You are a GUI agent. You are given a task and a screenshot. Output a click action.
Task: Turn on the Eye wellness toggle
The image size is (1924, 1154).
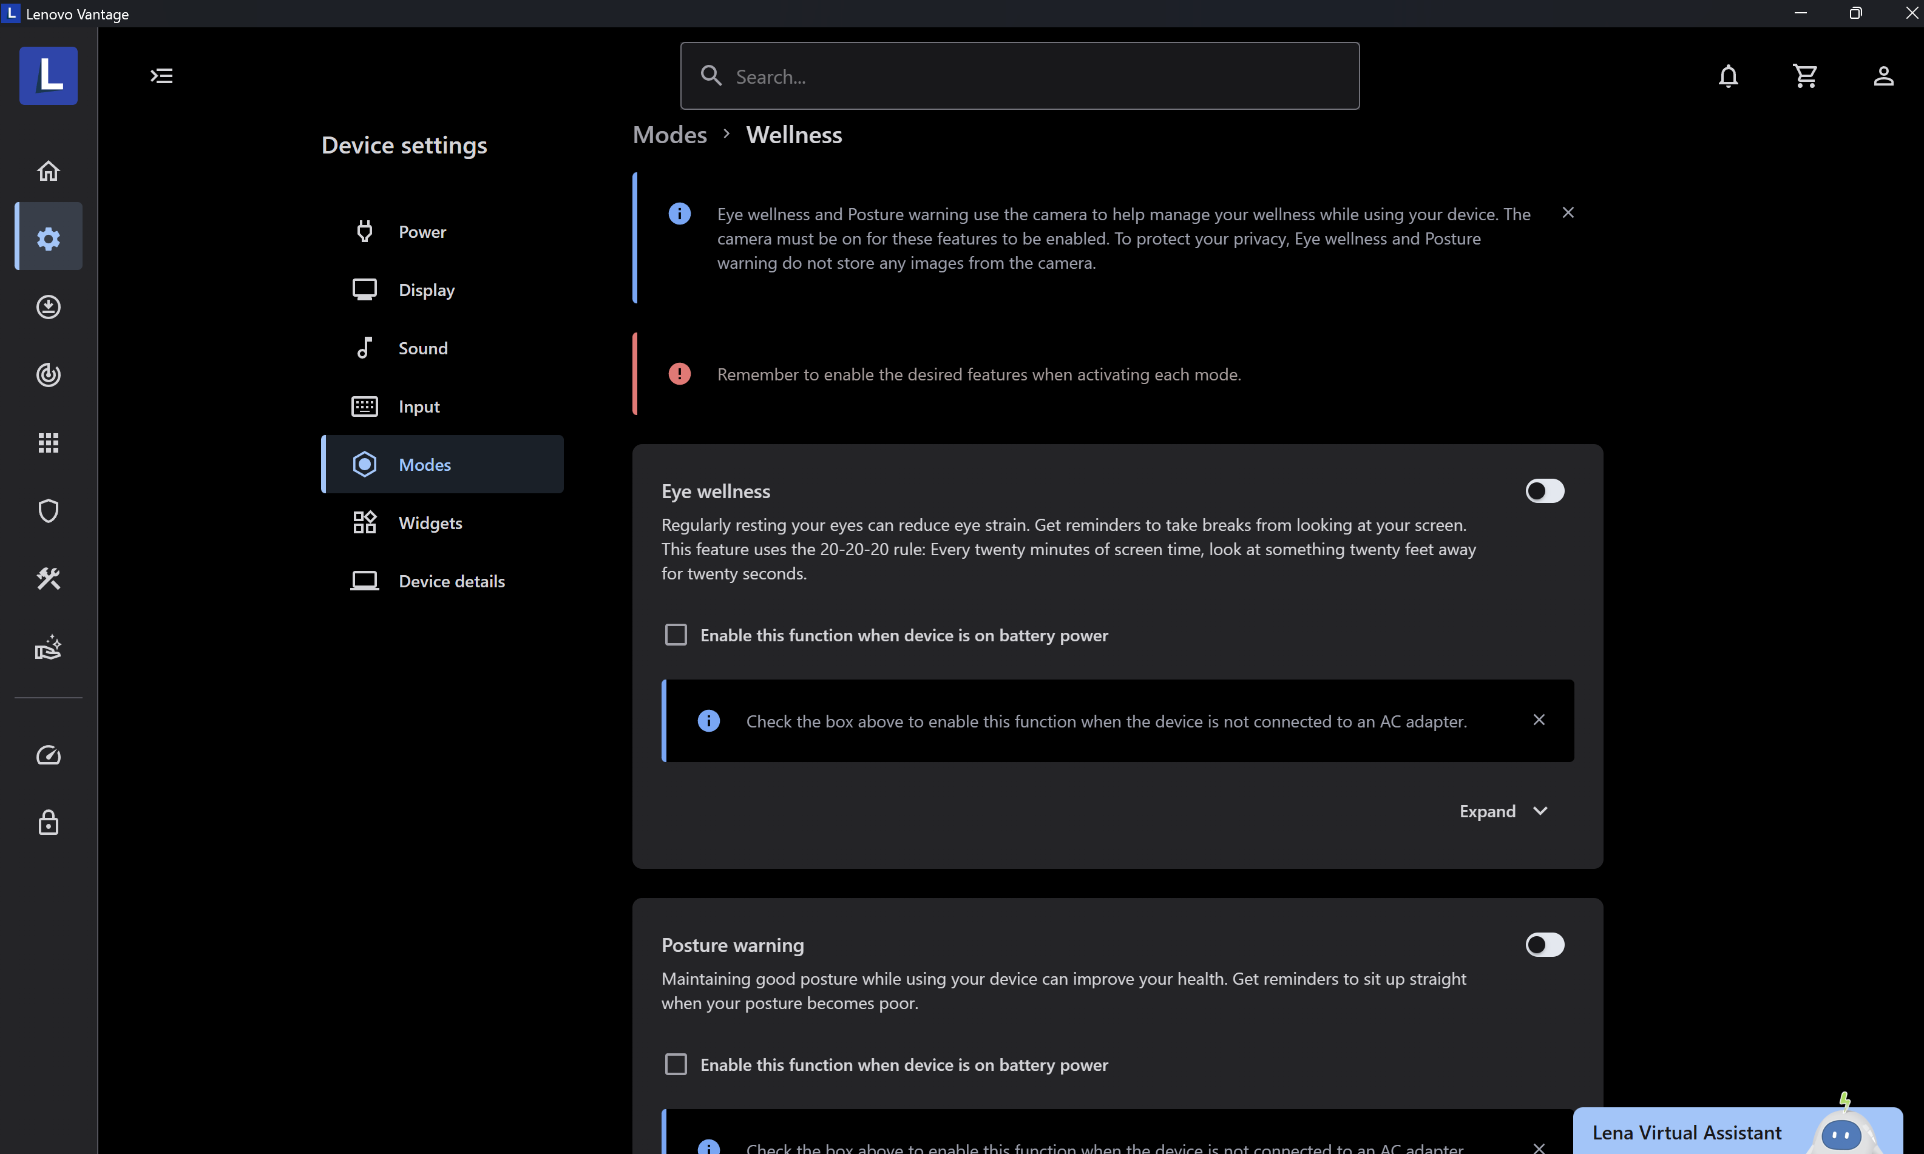1543,491
